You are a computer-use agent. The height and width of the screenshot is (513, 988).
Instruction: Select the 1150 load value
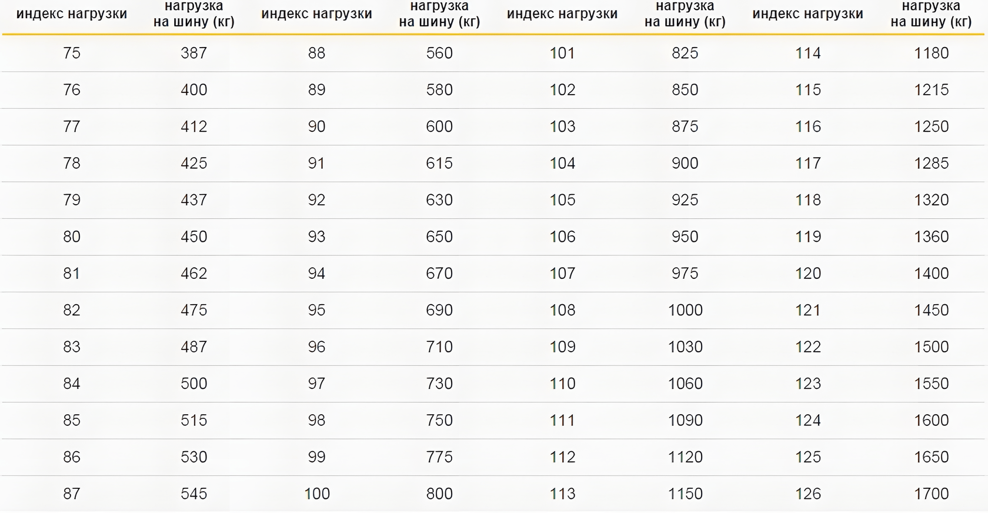685,494
